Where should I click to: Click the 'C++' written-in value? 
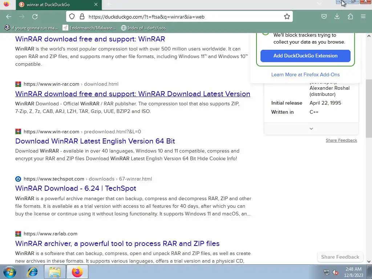[314, 112]
